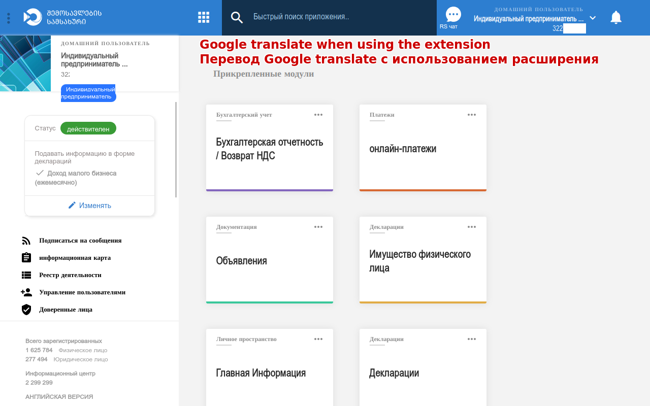Open the vertical three-dot menu top-left
Viewport: 650px width, 406px height.
(8, 17)
